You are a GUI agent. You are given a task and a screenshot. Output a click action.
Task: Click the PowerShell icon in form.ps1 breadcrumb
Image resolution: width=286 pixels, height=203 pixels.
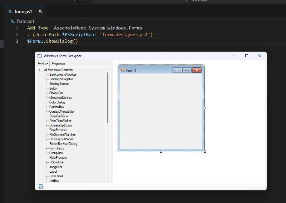point(13,21)
